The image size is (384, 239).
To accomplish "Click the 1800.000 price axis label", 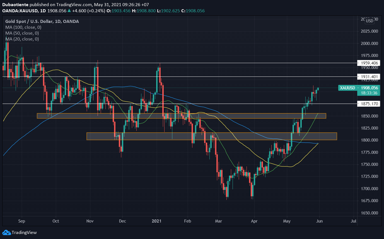I will [x=369, y=140].
